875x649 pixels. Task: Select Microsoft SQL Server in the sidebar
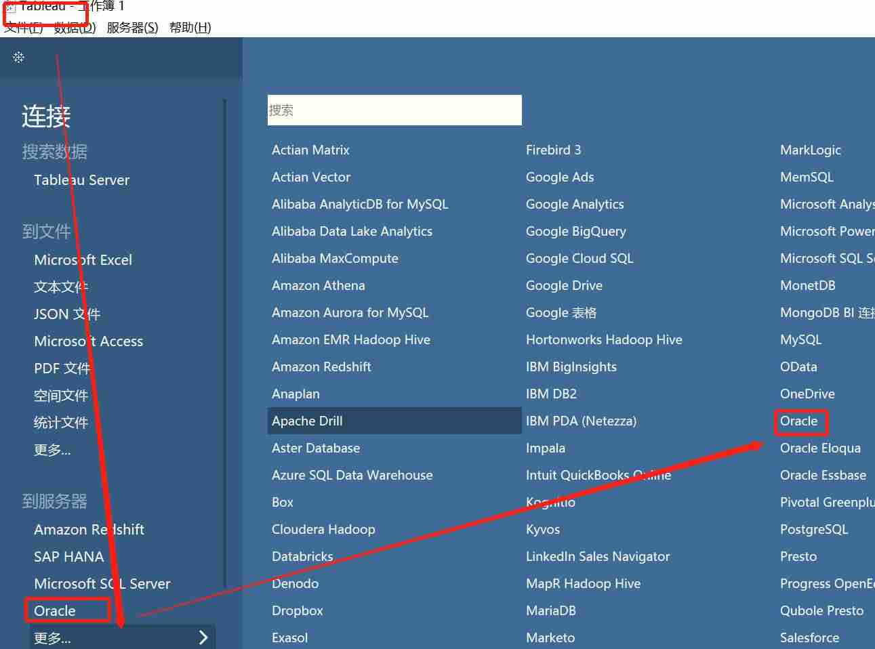point(102,584)
